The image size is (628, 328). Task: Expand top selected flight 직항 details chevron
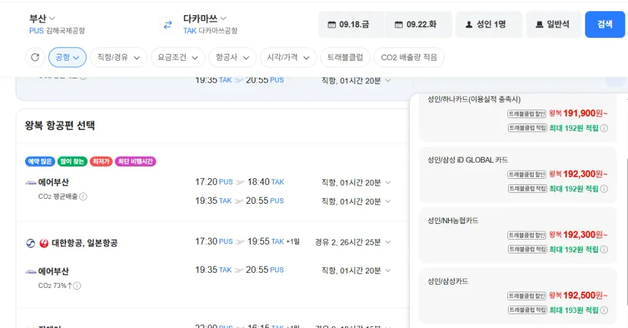[387, 80]
